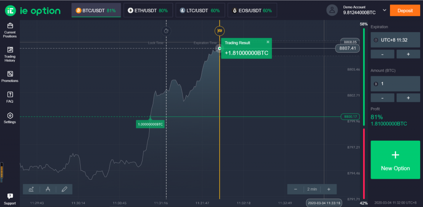This screenshot has width=423, height=207.
Task: Open the FAQ page
Action: click(x=10, y=97)
